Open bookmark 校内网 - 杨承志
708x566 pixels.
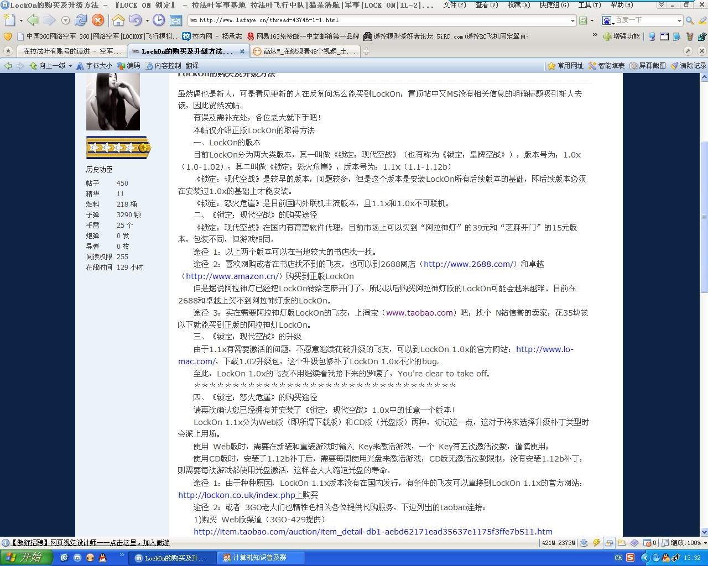point(212,36)
